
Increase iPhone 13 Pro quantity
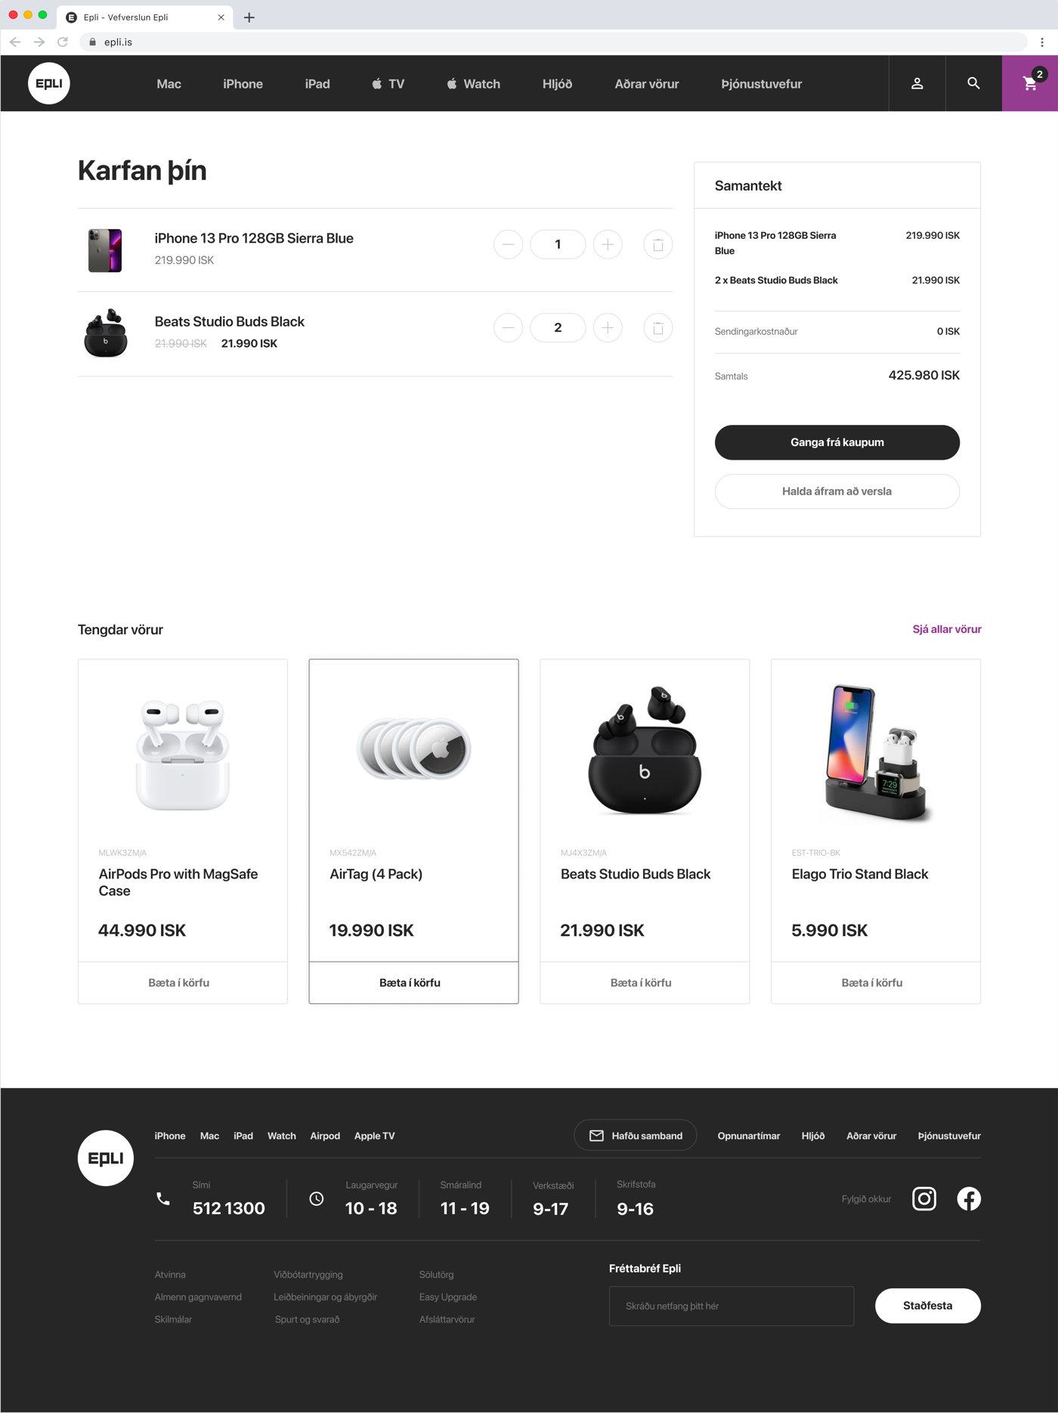pyautogui.click(x=608, y=244)
